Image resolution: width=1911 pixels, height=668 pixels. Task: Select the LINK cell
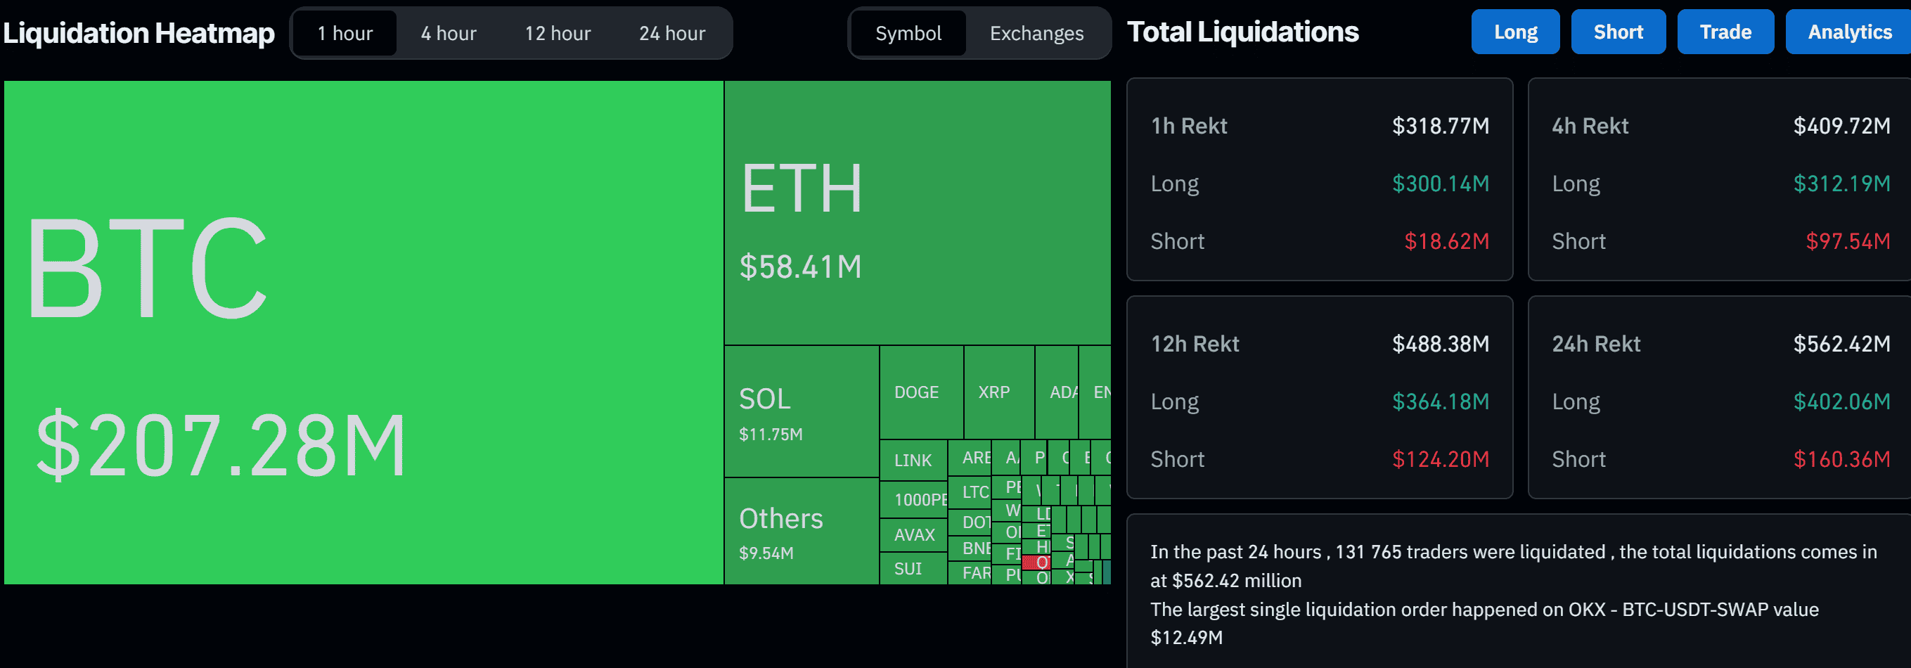click(x=913, y=460)
